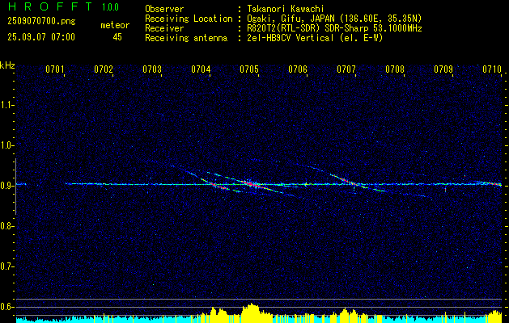Click the meteor label
This screenshot has width=509, height=323.
[x=115, y=25]
